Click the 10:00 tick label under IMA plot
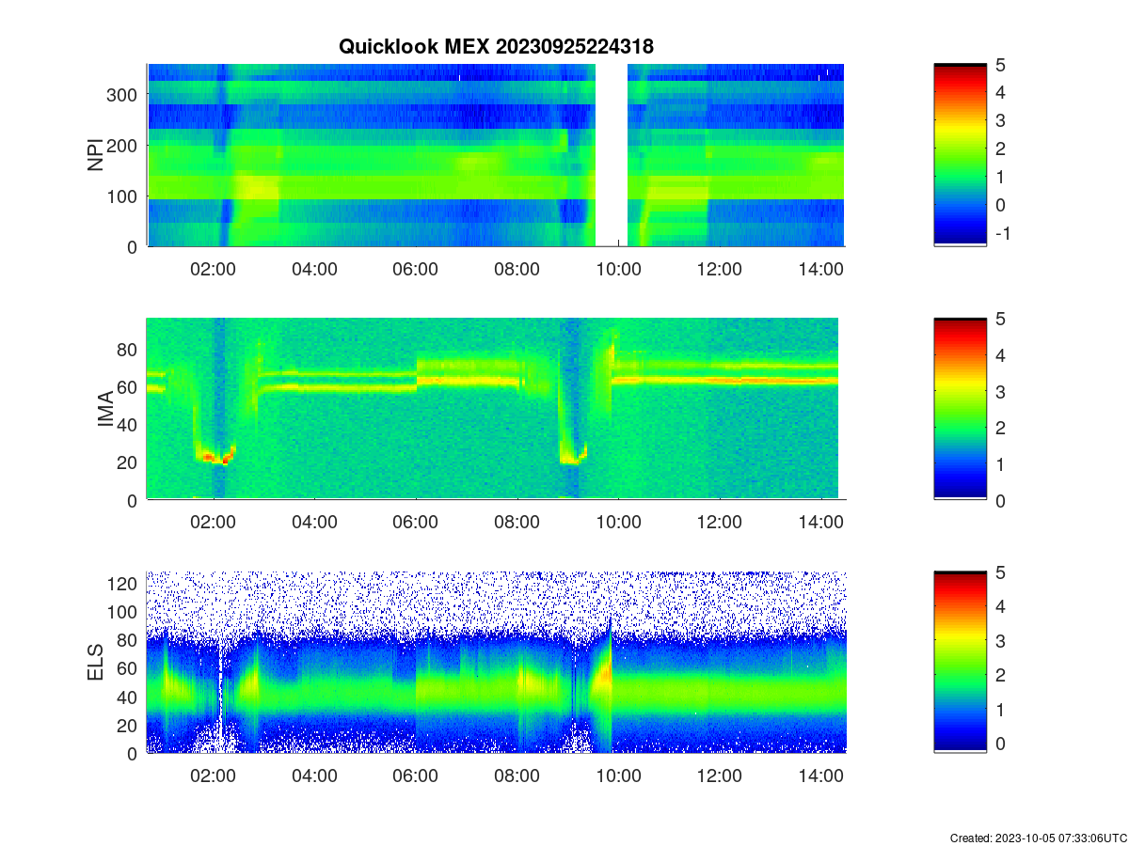Viewport: 1129px width, 846px height. pos(618,523)
